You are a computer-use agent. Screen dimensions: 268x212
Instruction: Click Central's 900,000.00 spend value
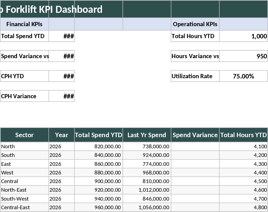coord(109,181)
